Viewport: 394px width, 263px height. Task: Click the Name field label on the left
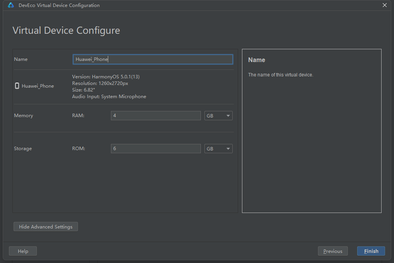pos(21,59)
